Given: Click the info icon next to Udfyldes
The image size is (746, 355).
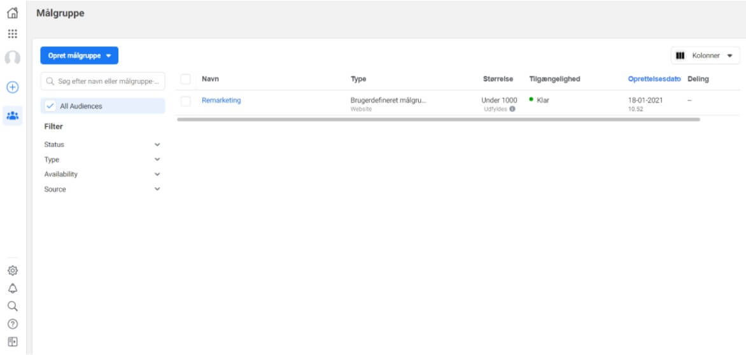Looking at the screenshot, I should (512, 109).
